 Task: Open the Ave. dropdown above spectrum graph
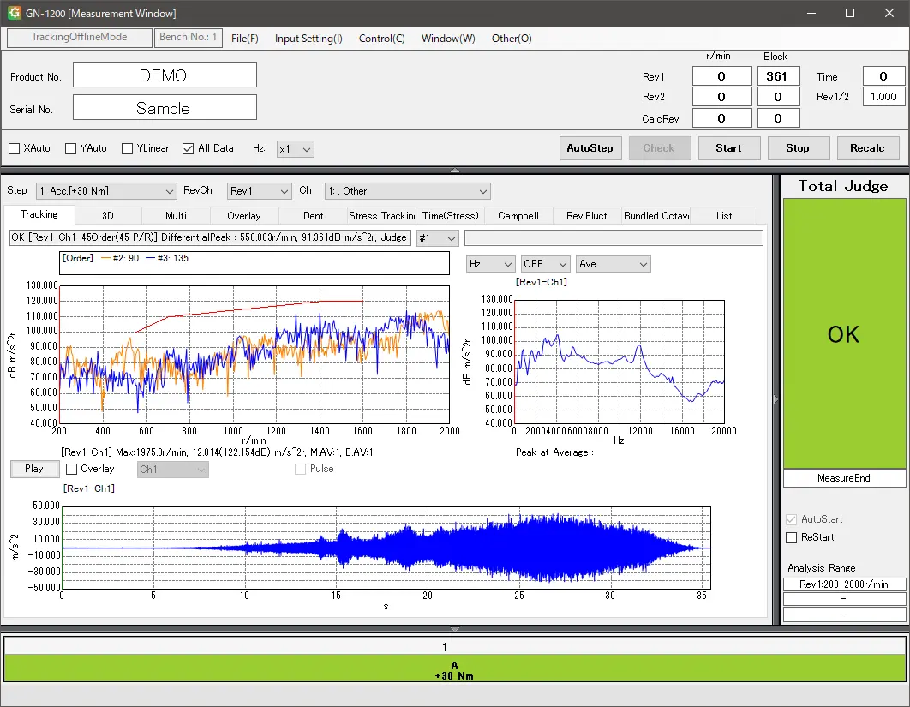coord(613,264)
